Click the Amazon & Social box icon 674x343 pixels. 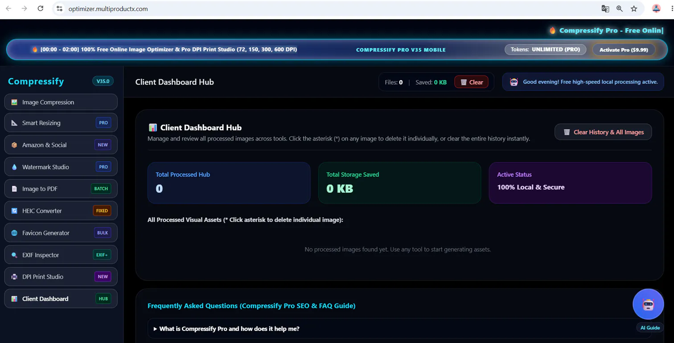[14, 145]
